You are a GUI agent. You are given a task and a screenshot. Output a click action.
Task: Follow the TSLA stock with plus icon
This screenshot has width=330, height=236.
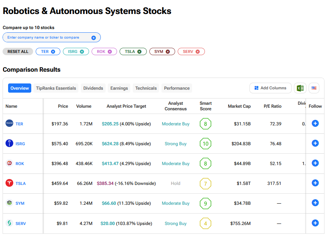315,183
